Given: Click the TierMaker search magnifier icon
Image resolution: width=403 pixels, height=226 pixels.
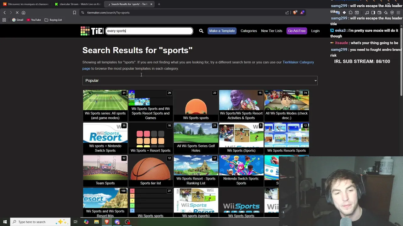Looking at the screenshot, I should tap(201, 31).
